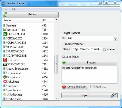This screenshot has height=108, width=122.
Task: Click the process list scroll-up arrow
Action: (x=56, y=20)
